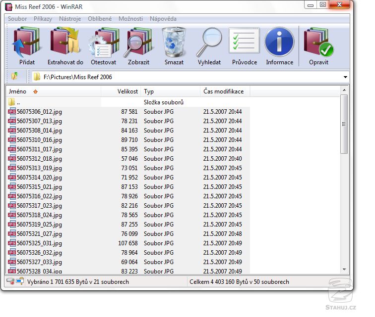Click JPG icon of 56075312_018.jpg

pos(12,159)
